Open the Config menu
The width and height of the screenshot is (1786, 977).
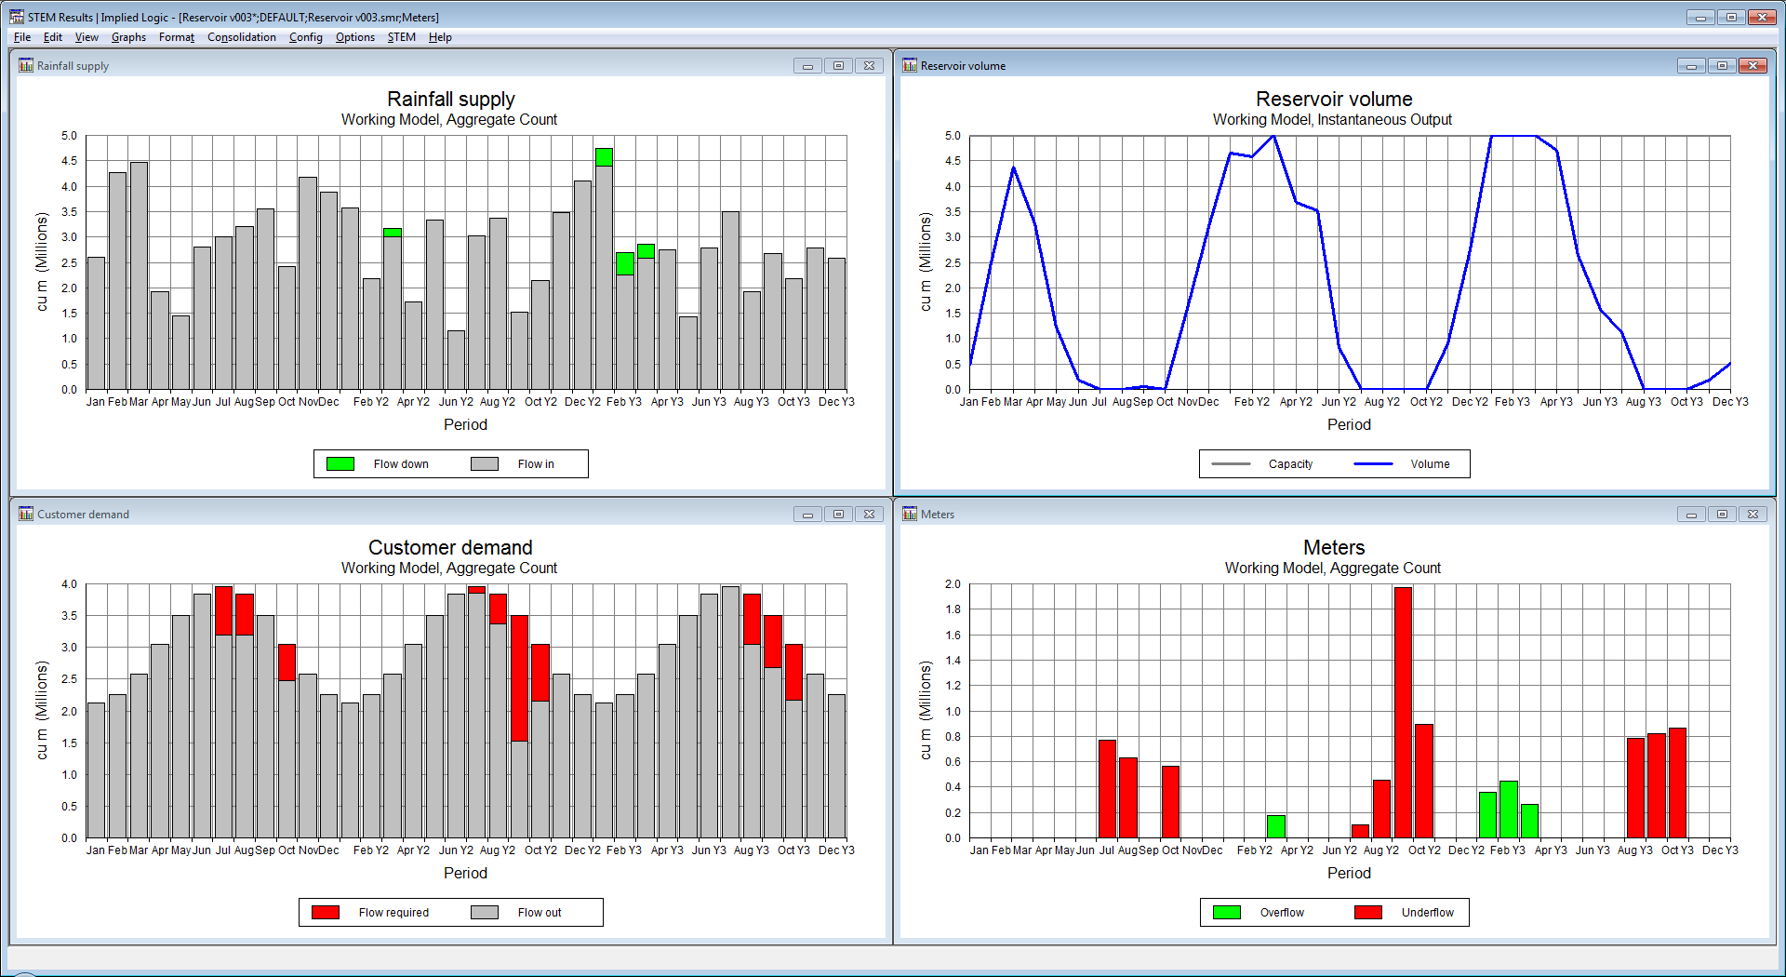pyautogui.click(x=305, y=37)
